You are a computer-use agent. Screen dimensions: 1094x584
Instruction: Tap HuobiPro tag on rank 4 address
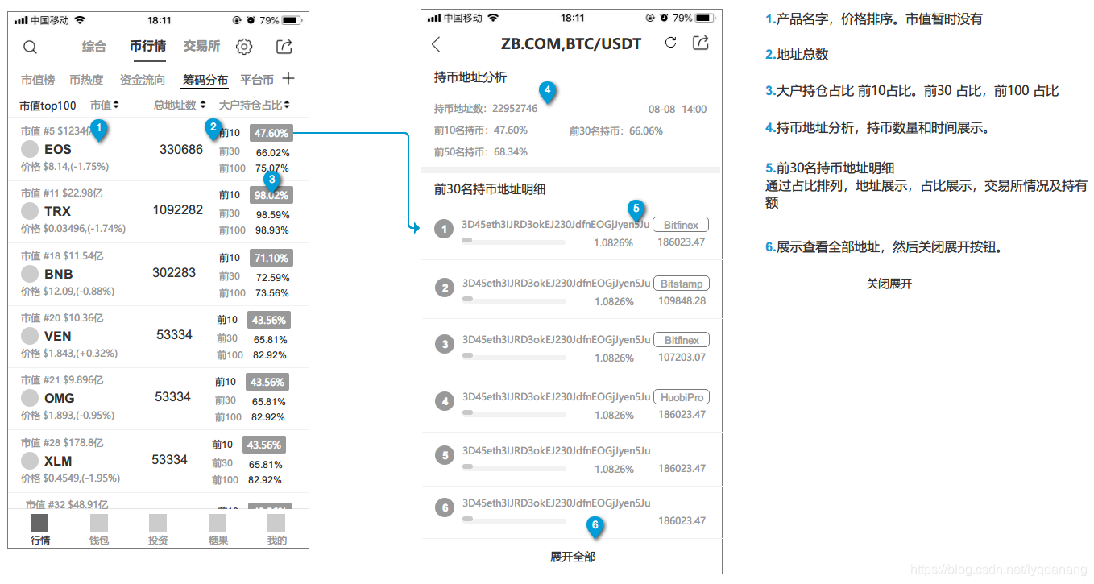pyautogui.click(x=681, y=397)
